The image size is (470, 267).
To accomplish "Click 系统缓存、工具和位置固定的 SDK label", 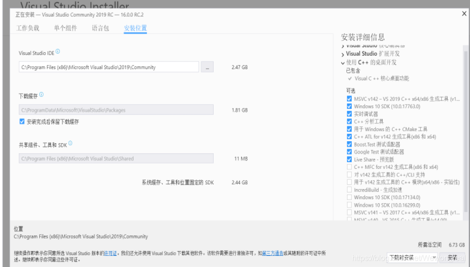I will coord(178,182).
